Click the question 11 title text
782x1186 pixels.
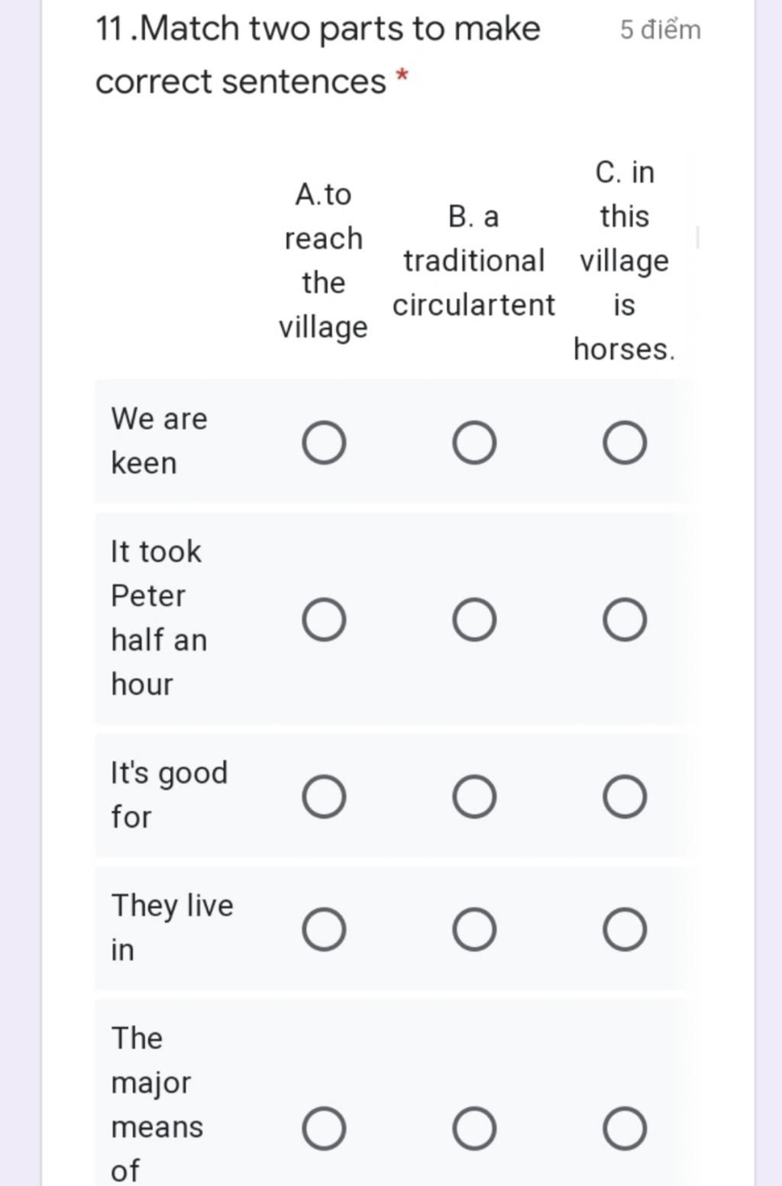318,55
